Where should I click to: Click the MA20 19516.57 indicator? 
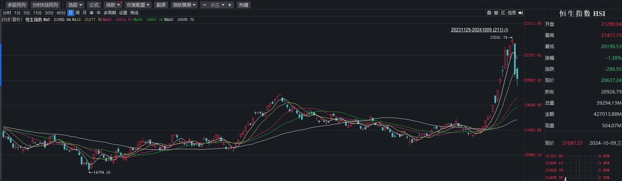click(x=118, y=19)
